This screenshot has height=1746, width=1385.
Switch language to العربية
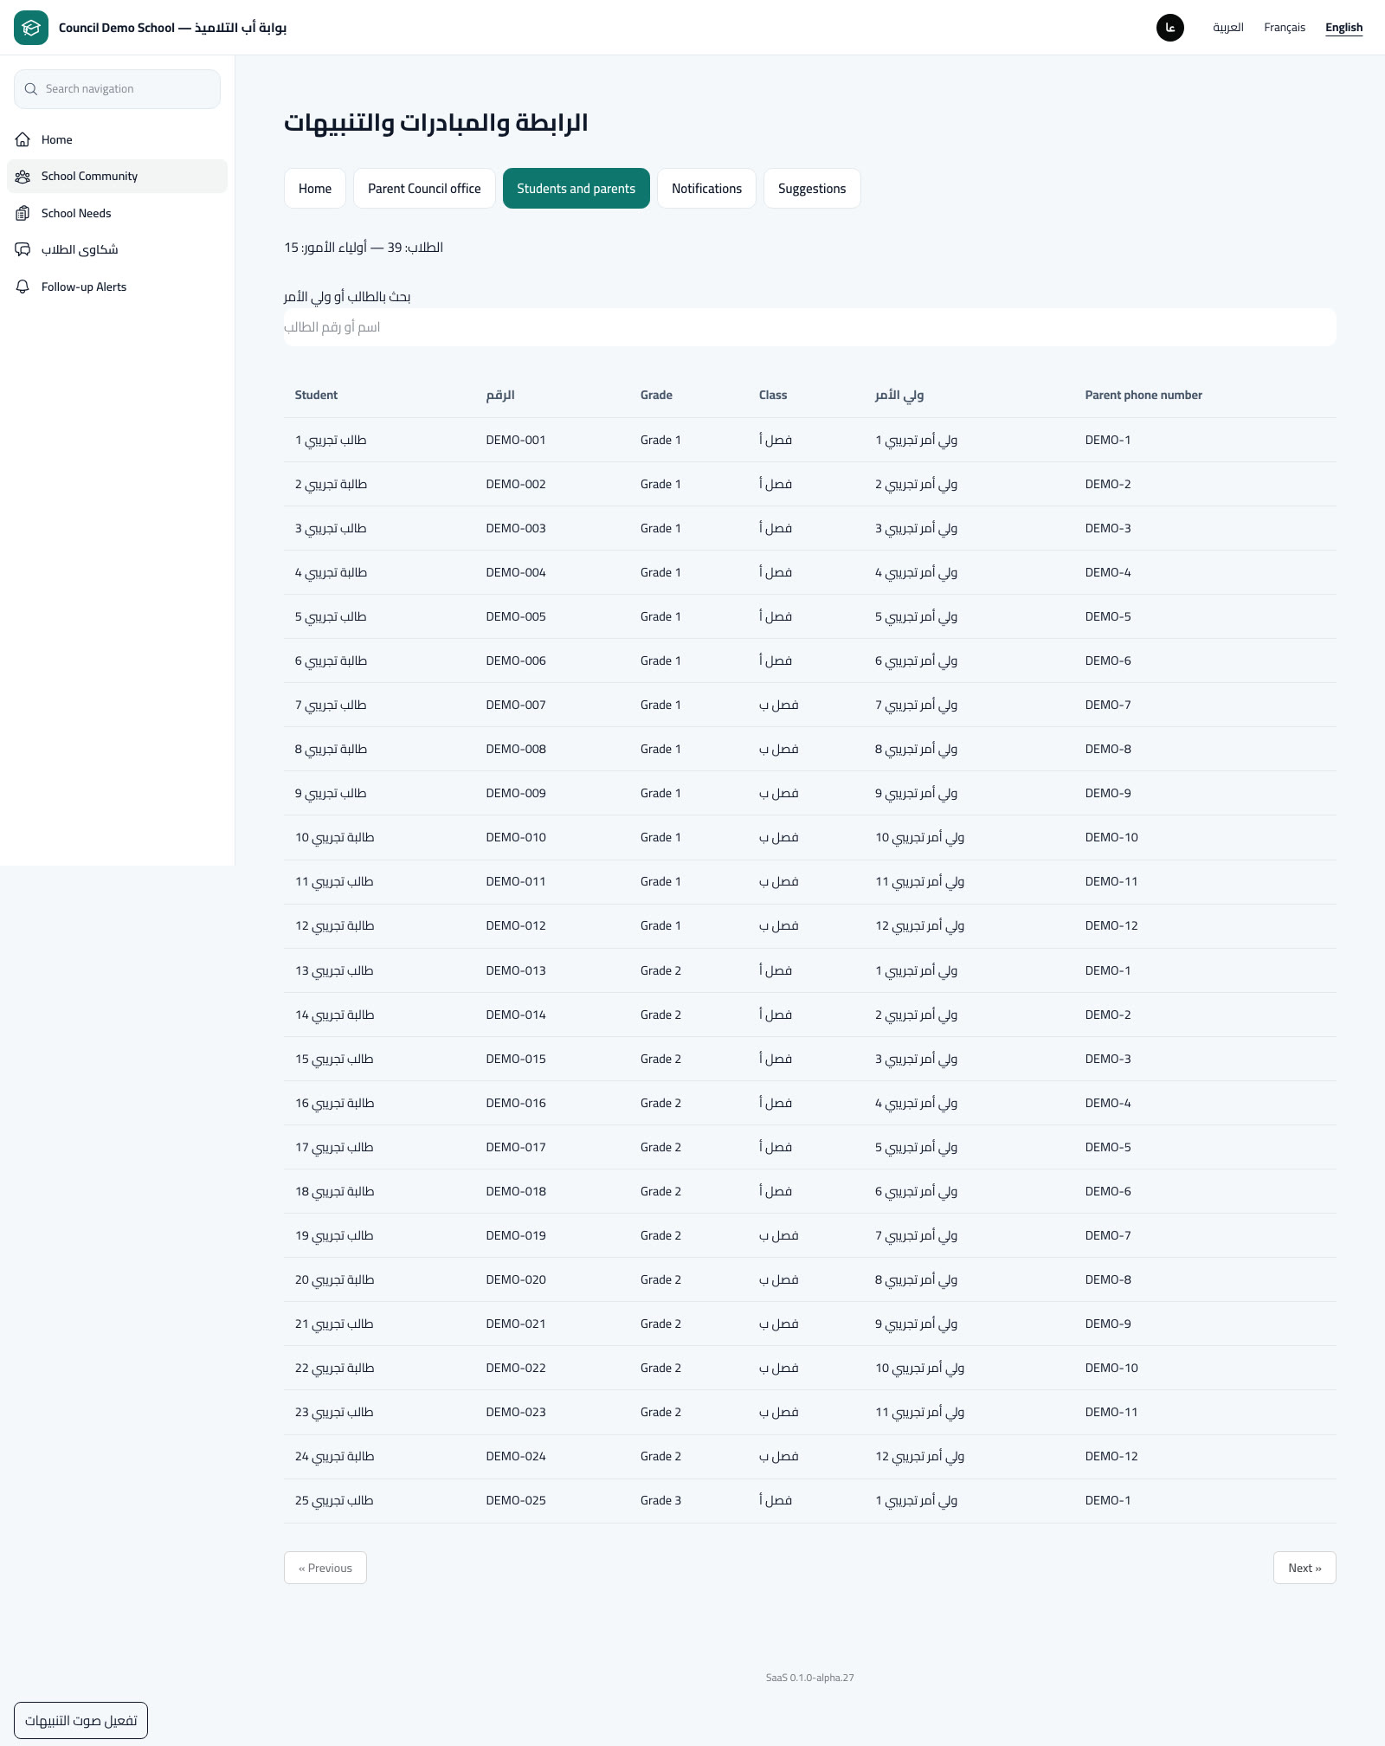1227,28
